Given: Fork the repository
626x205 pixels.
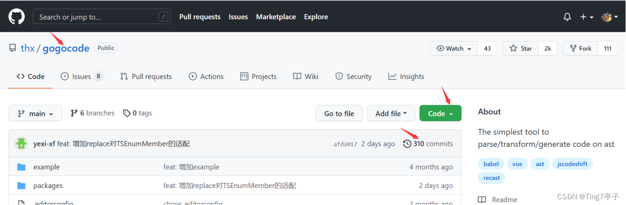Looking at the screenshot, I should point(580,48).
